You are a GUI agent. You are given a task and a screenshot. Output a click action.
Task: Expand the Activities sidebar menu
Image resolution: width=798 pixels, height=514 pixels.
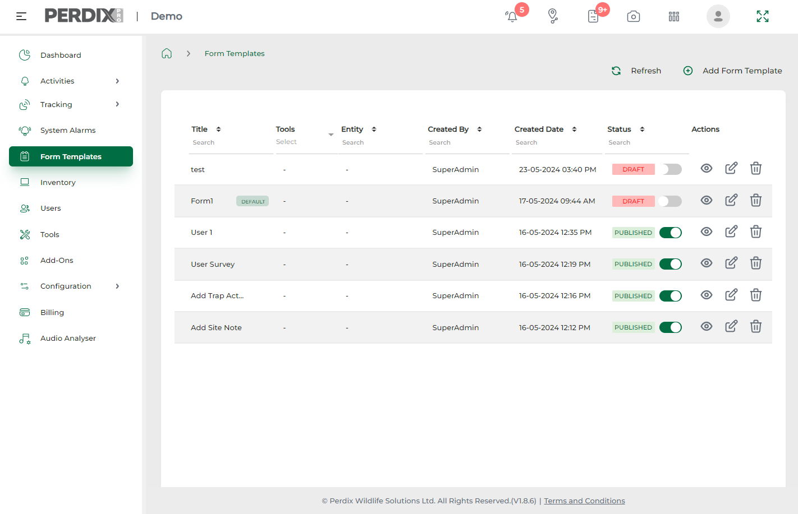point(58,81)
